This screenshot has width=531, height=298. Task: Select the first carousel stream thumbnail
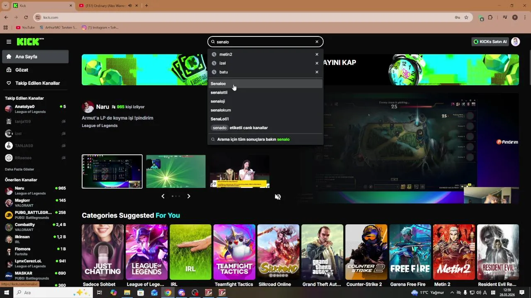pyautogui.click(x=112, y=171)
